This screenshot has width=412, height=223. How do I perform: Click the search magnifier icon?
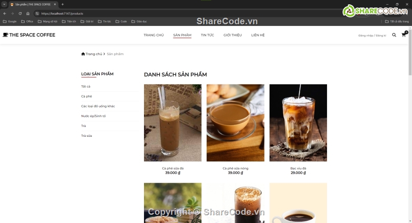tap(394, 35)
